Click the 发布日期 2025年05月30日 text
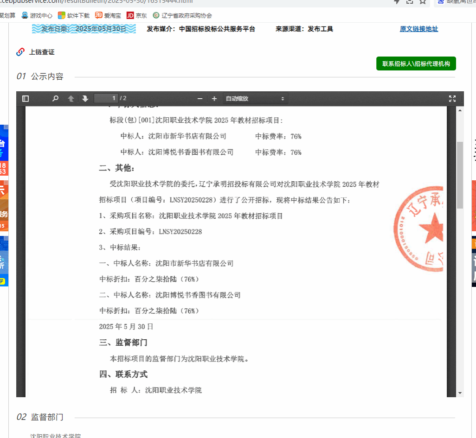476x438 pixels. coord(84,29)
